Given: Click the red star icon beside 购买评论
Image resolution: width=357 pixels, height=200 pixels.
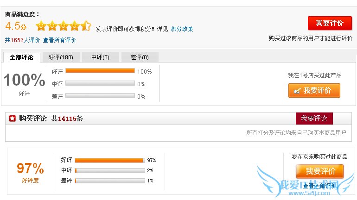Looking at the screenshot, I should 13,119.
